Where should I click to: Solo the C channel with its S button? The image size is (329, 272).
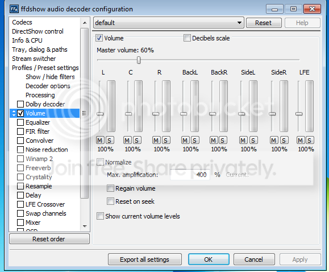tap(137, 140)
